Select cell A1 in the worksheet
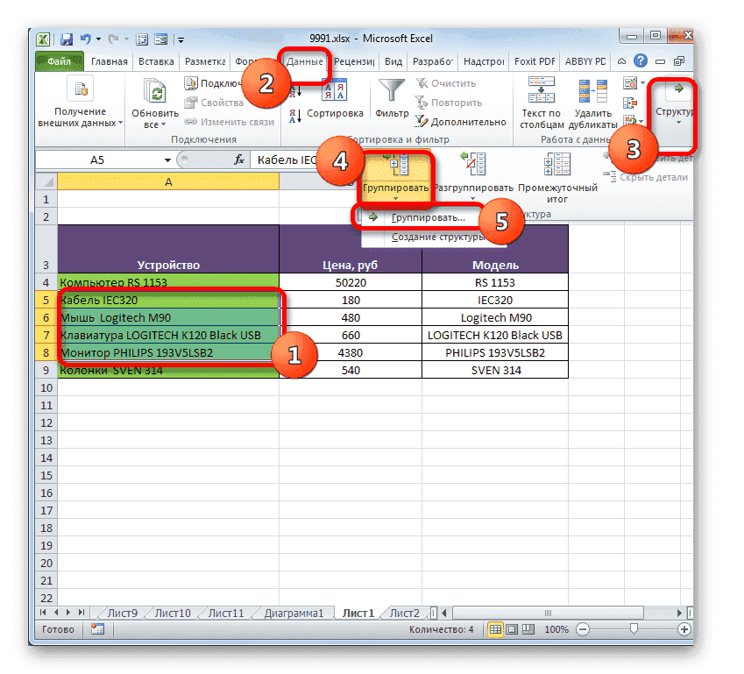744x674 pixels. tap(167, 199)
